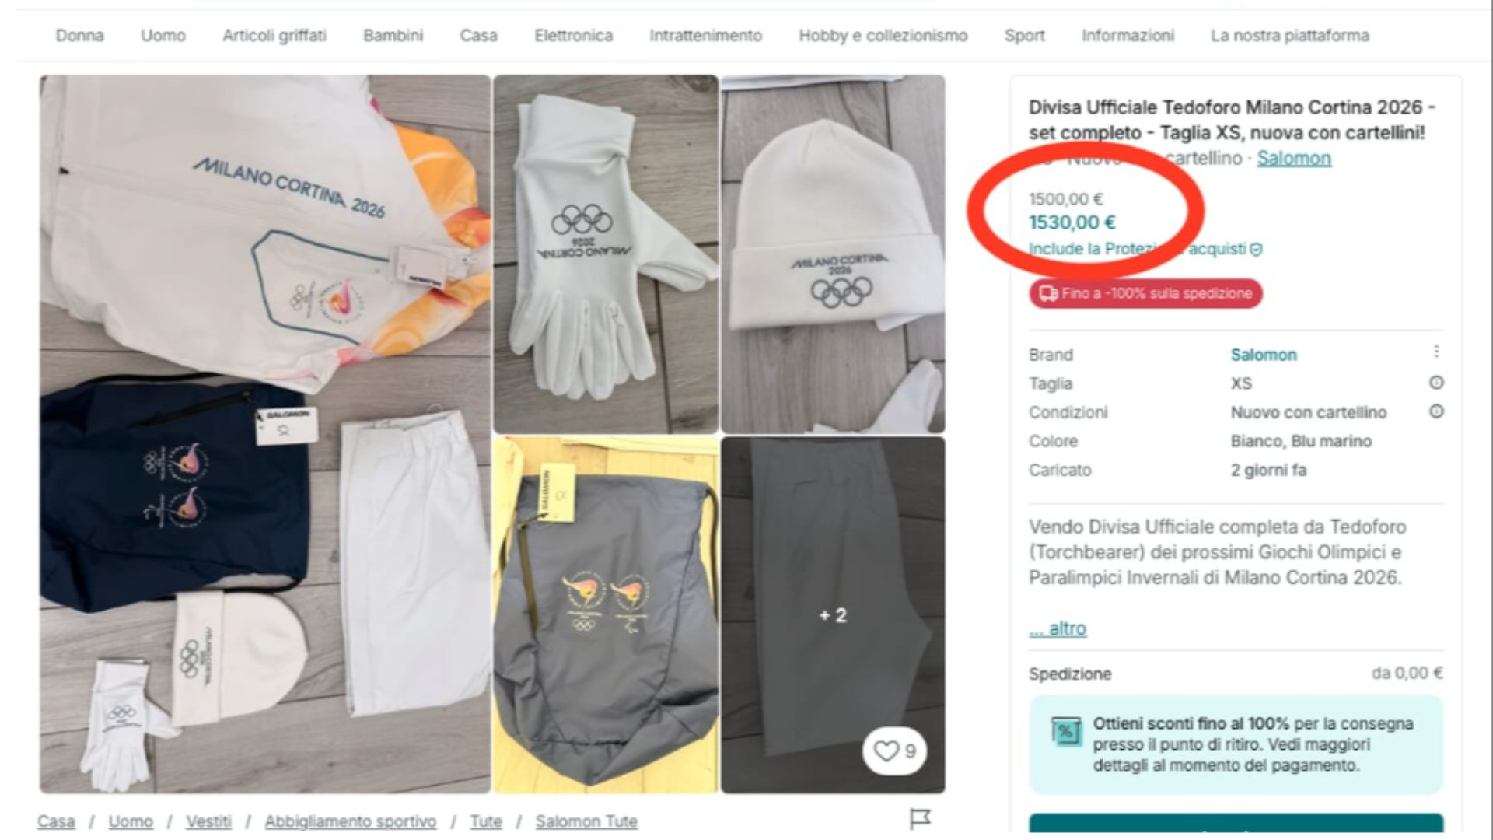The image size is (1493, 840).
Task: Expand description with the altro link
Action: coord(1058,628)
